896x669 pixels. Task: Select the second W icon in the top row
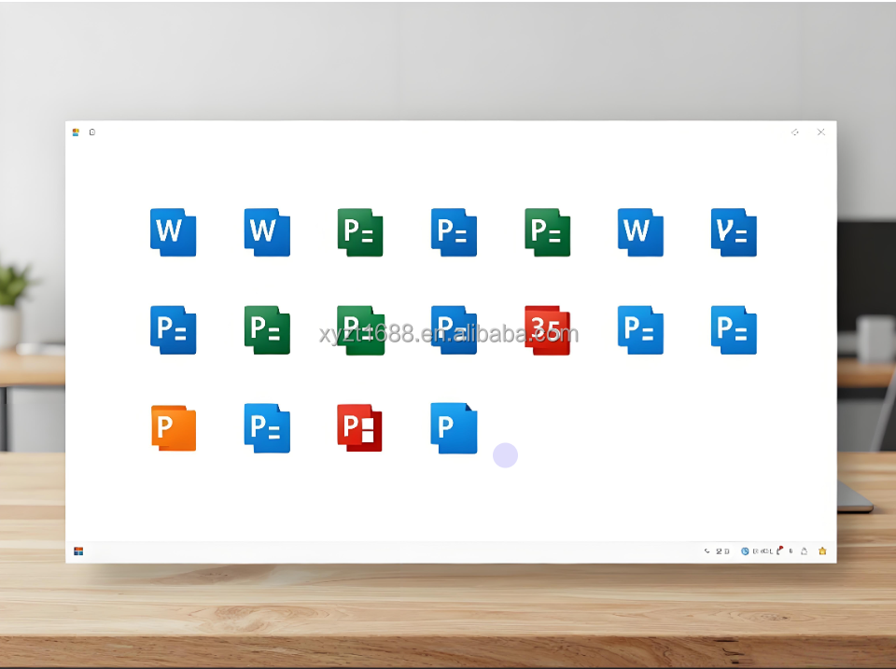267,232
